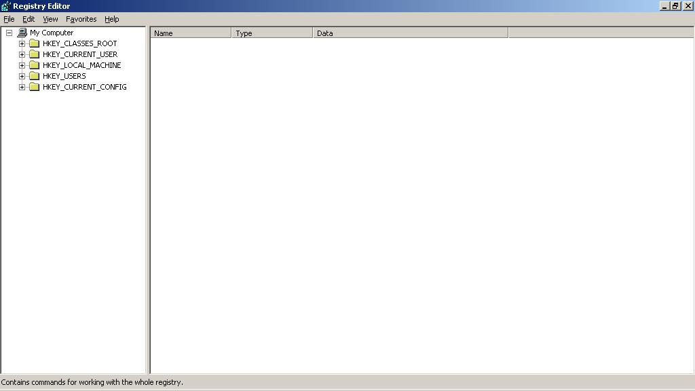
Task: Click the HKEY_CLASSES_ROOT folder icon
Action: pos(34,43)
